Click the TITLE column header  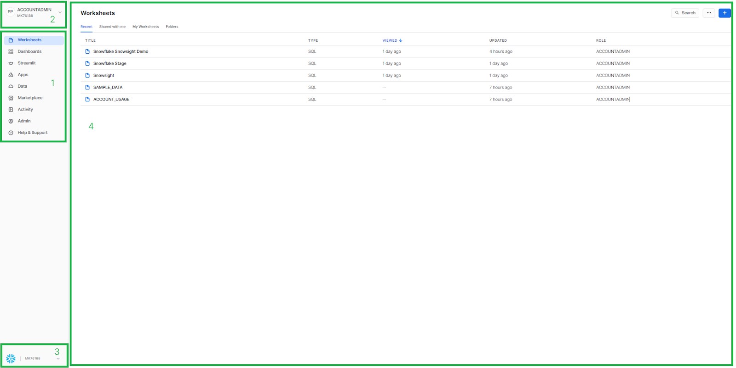[90, 40]
